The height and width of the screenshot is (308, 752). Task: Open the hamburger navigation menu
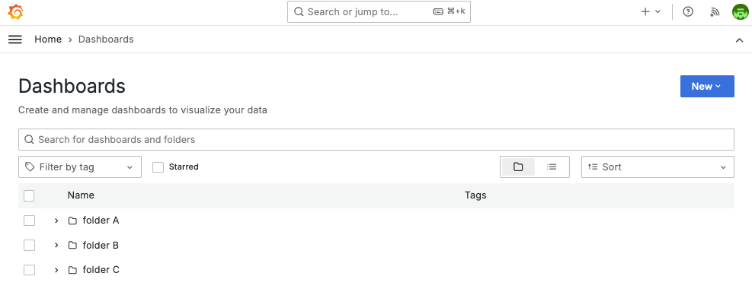pos(15,40)
